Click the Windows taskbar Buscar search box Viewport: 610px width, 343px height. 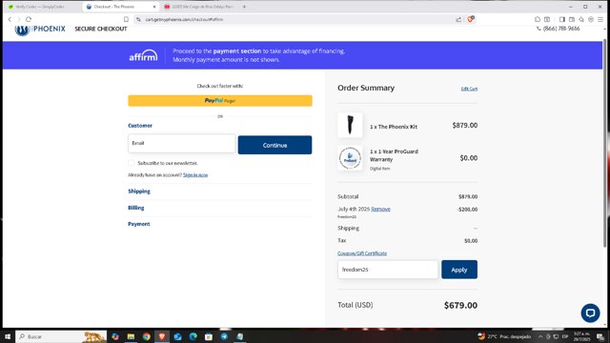pos(61,336)
